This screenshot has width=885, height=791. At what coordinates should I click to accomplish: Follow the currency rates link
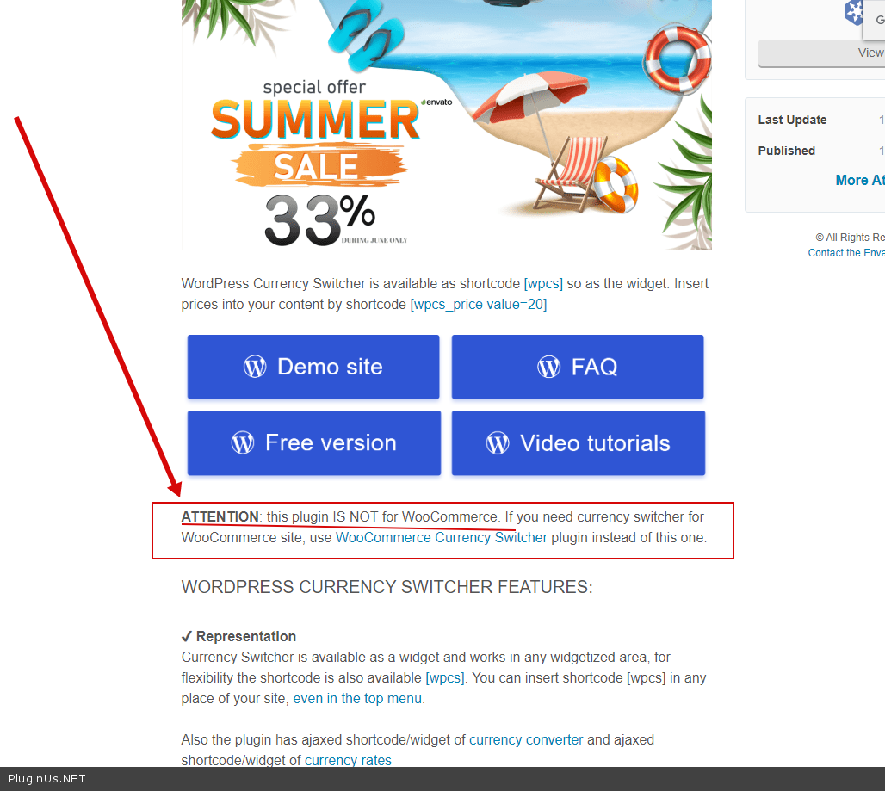tap(349, 760)
